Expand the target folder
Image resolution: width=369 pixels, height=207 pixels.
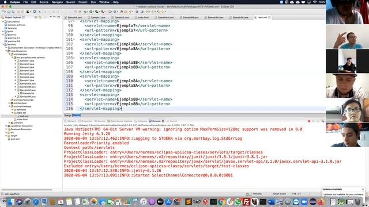pyautogui.click(x=6, y=136)
